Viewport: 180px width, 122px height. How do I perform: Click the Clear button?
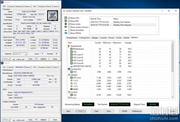point(96,111)
